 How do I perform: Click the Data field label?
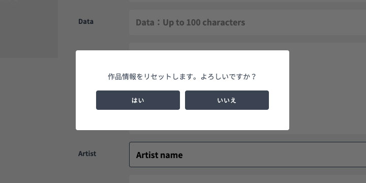[86, 21]
